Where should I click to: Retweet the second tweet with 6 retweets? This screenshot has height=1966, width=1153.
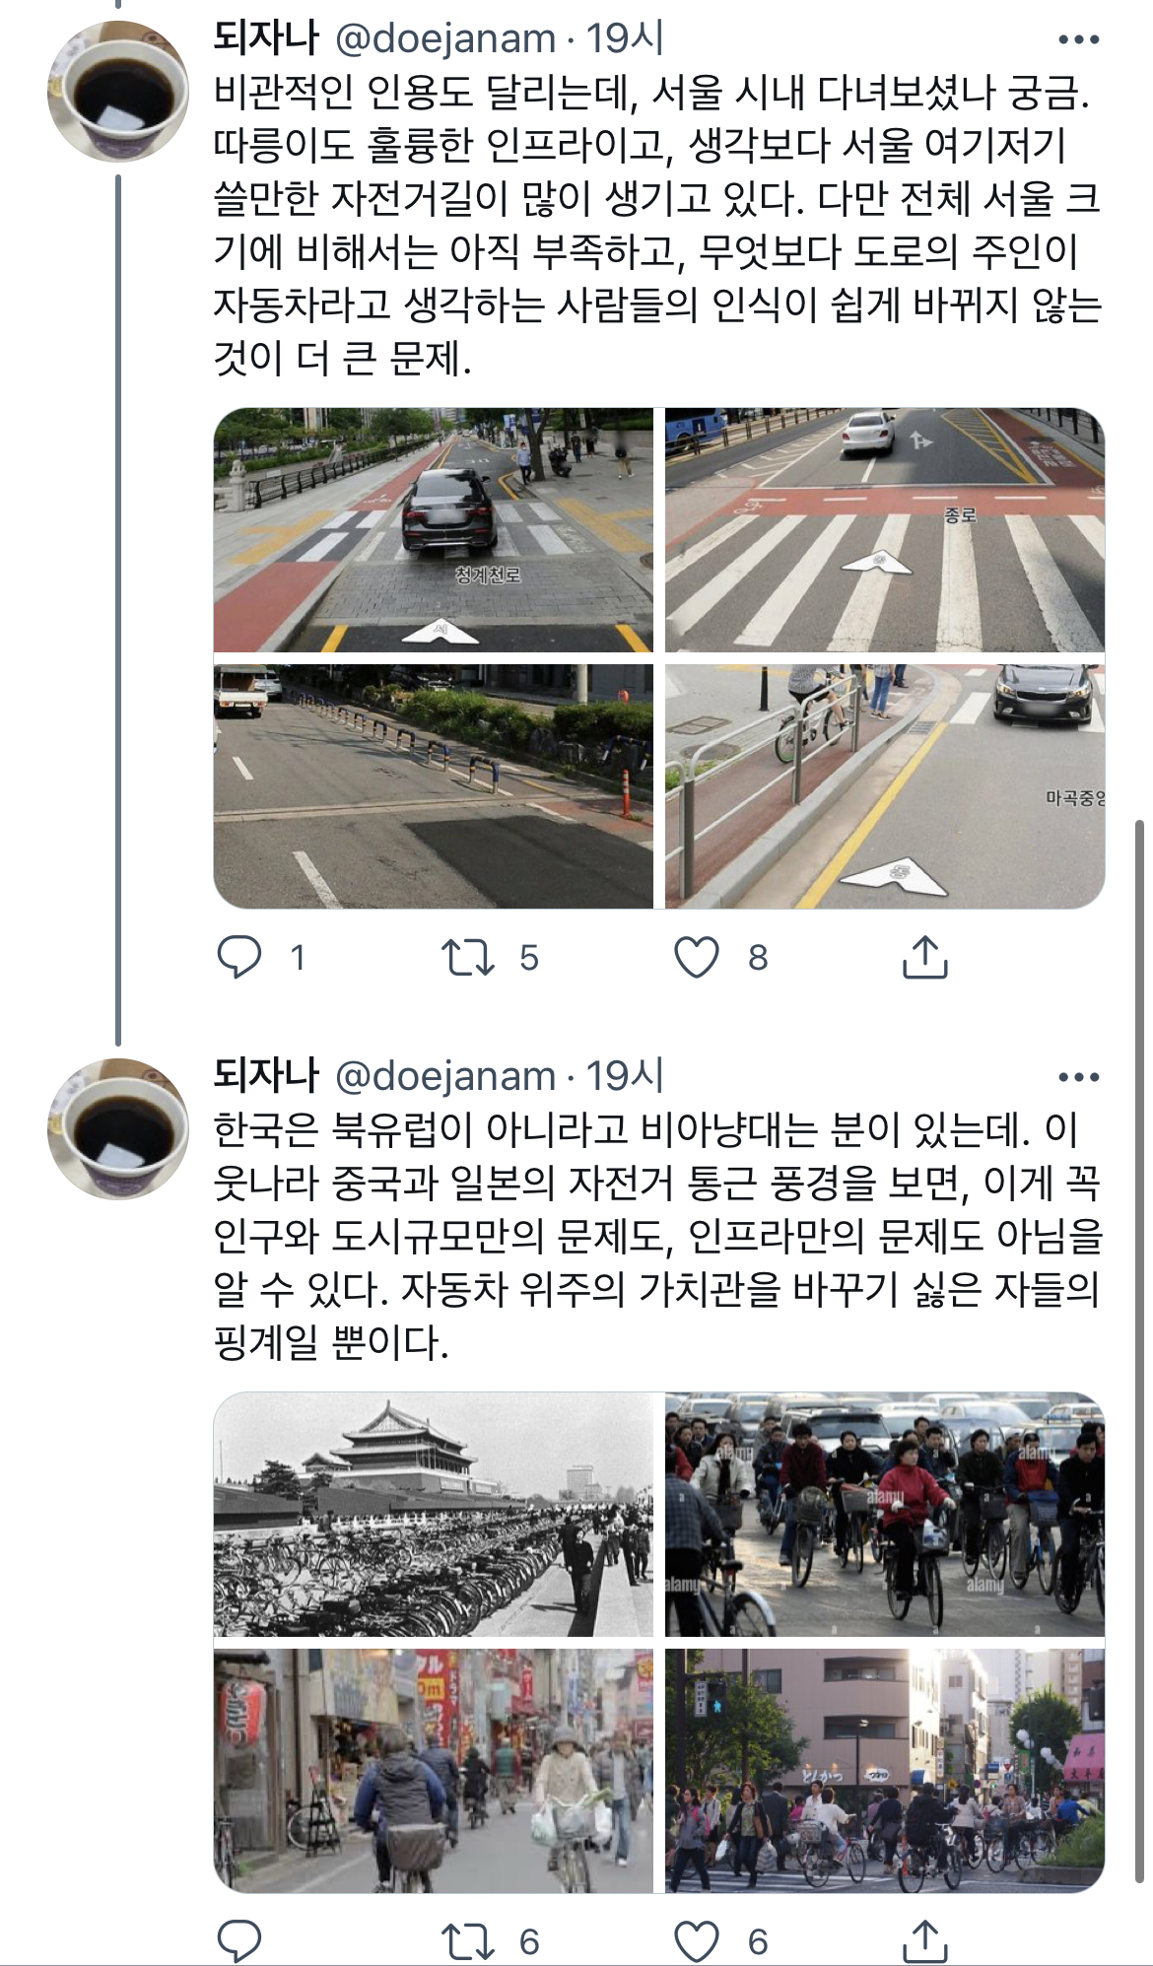tap(467, 1941)
